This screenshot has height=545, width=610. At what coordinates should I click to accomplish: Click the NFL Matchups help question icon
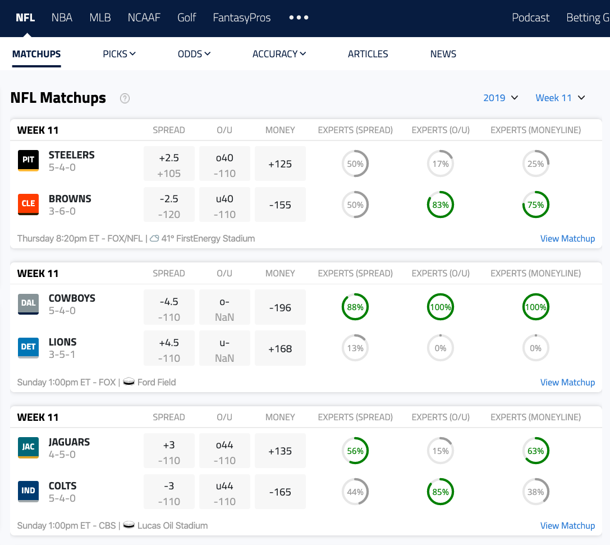pos(125,98)
